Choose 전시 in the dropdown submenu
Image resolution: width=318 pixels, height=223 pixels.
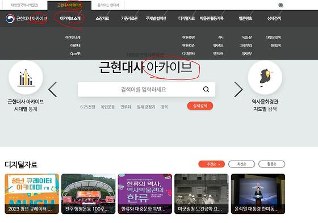(x=221, y=37)
